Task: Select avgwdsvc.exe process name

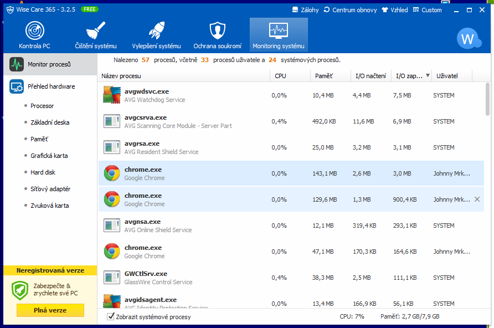Action: (x=147, y=91)
